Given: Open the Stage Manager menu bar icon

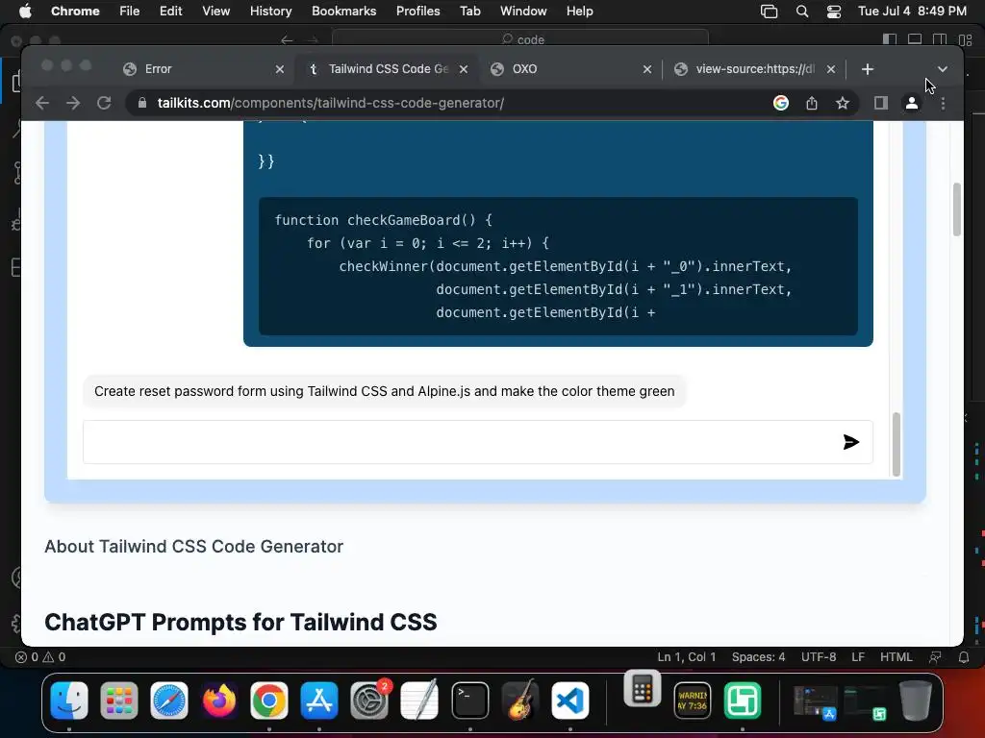Looking at the screenshot, I should click(769, 12).
